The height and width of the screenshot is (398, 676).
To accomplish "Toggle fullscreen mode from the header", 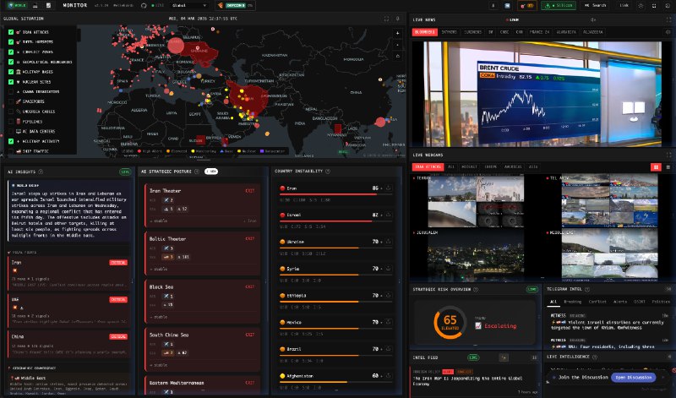I will point(654,6).
